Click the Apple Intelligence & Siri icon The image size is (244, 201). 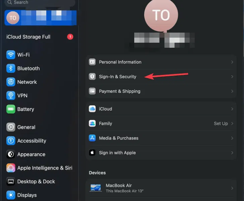(11, 168)
